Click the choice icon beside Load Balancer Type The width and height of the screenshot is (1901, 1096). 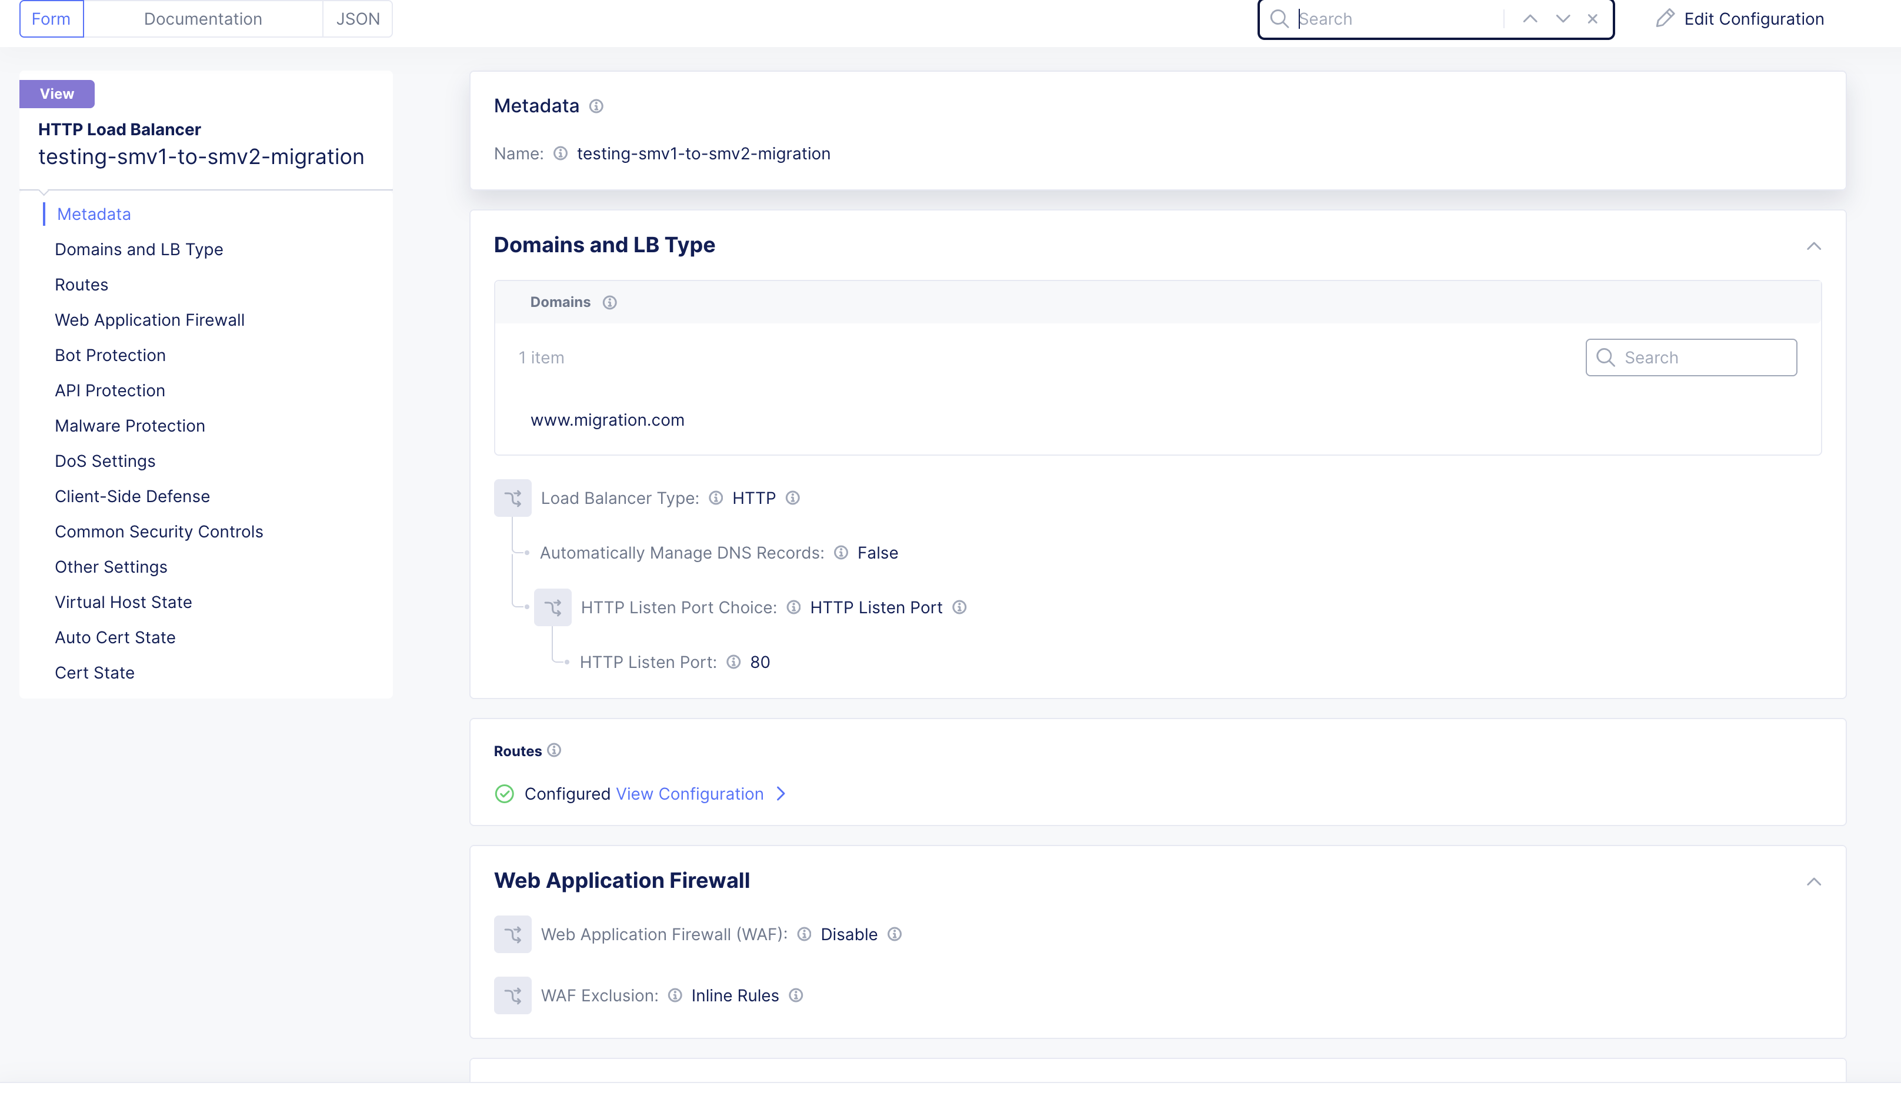pyautogui.click(x=512, y=499)
